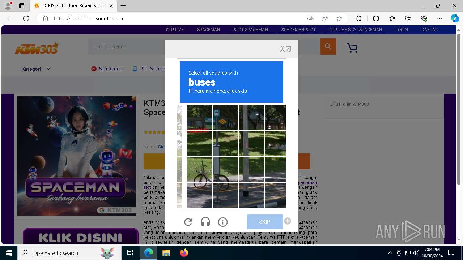Select the KTM303 Platform Resmi tab
Image resolution: width=463 pixels, height=260 pixels.
[x=73, y=6]
